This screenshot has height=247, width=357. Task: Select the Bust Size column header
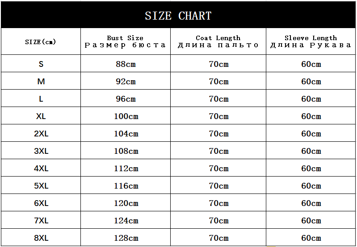coord(125,41)
